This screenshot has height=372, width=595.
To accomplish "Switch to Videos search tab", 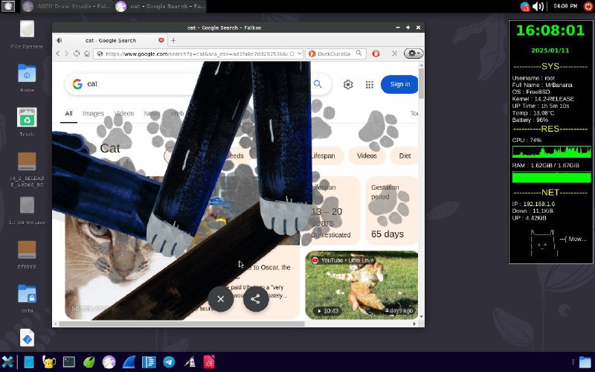I will pos(124,113).
